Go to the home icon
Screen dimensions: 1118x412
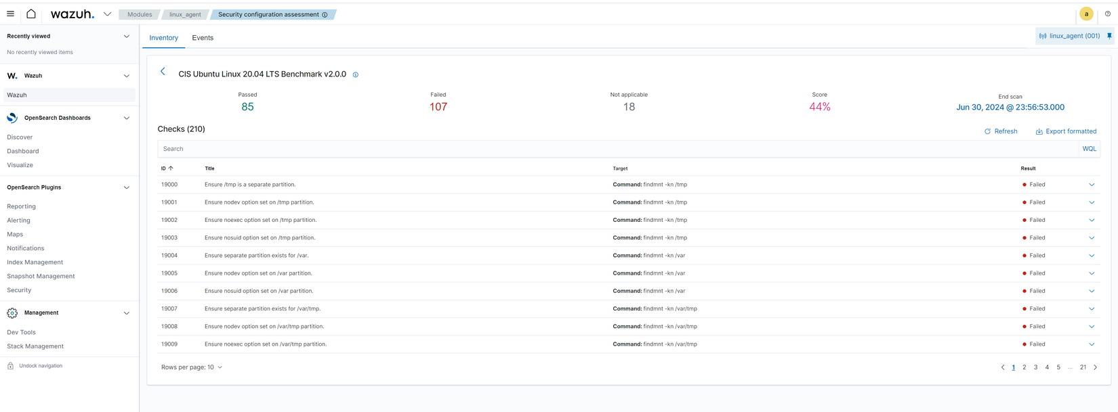point(31,14)
